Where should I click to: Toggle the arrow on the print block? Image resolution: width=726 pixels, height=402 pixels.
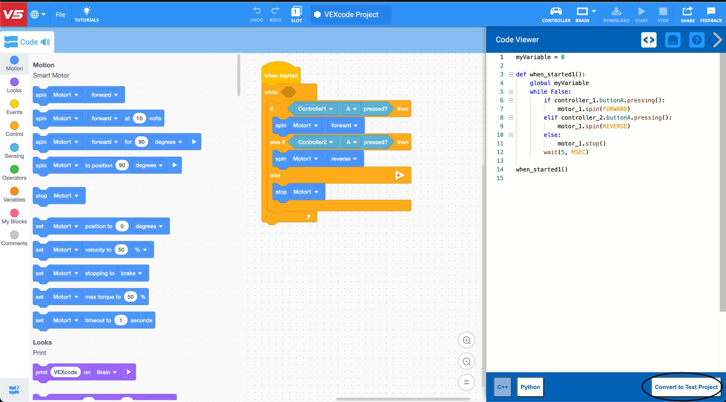[x=129, y=372]
